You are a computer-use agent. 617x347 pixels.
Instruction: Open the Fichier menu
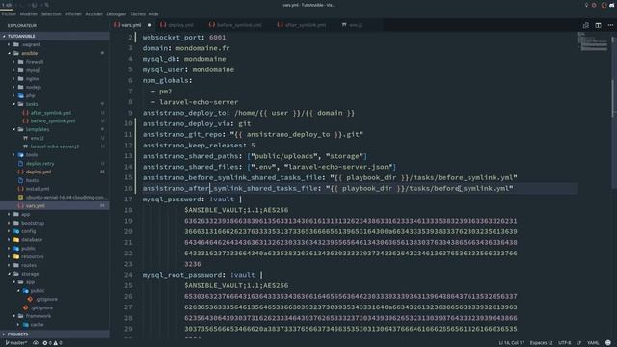pyautogui.click(x=9, y=13)
